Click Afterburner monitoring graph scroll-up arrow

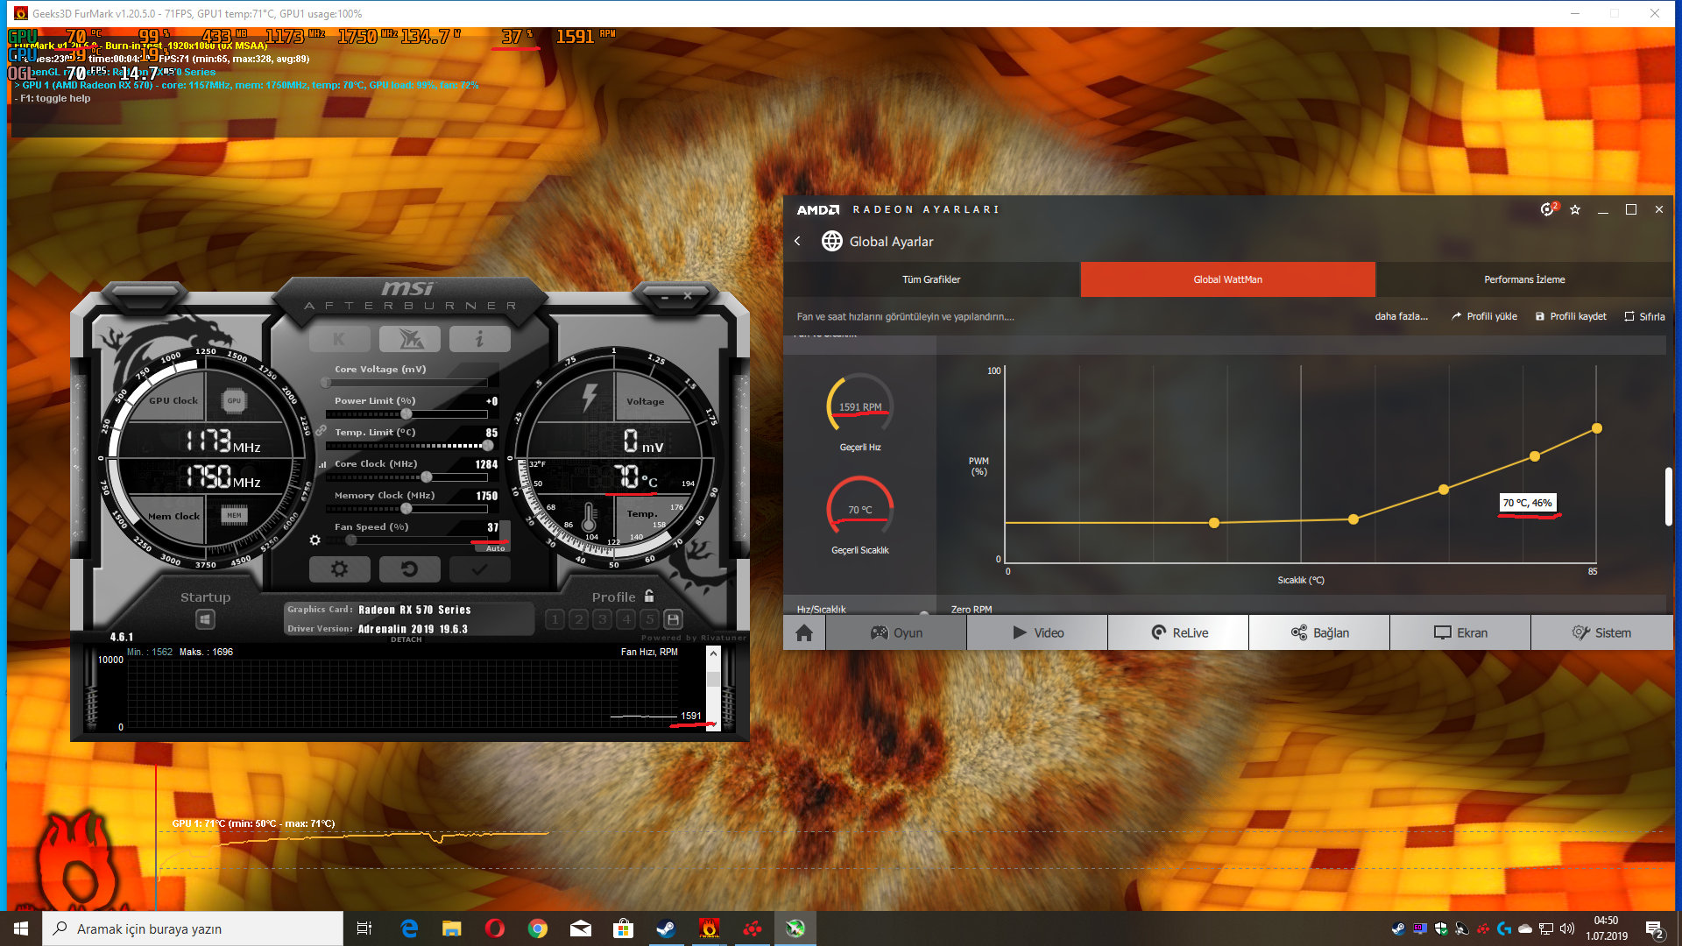point(713,653)
